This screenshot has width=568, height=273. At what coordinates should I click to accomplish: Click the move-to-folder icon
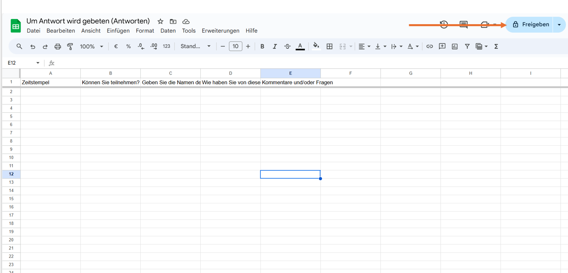173,21
